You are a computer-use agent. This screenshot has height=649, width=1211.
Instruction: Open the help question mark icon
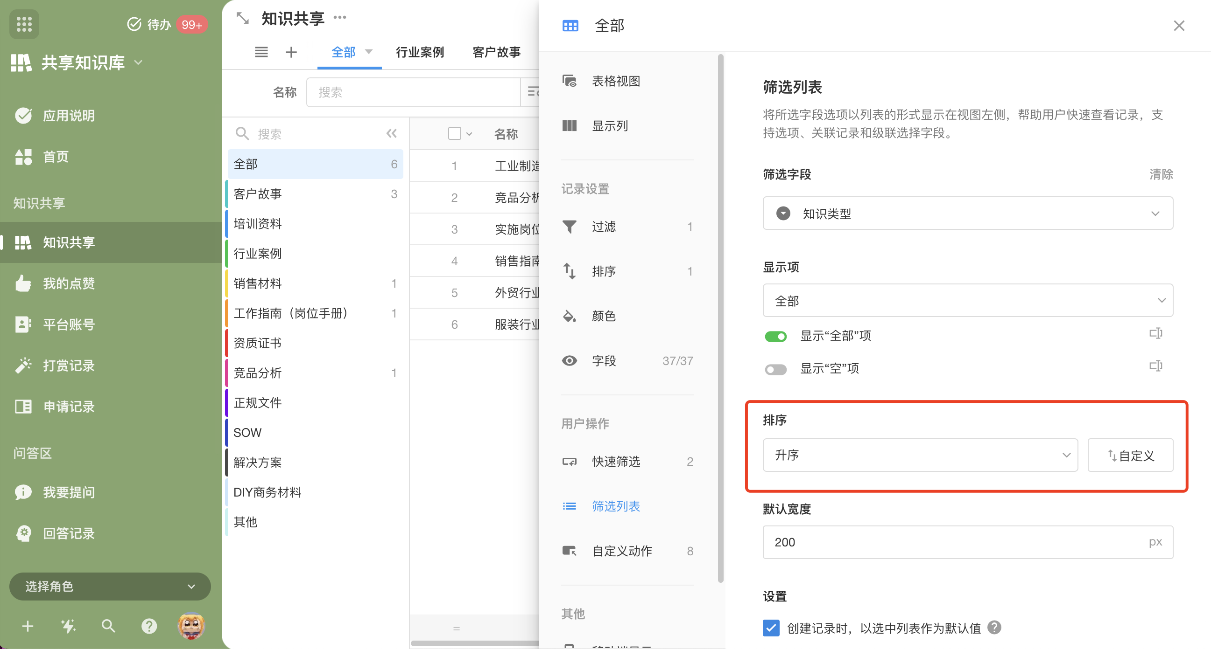click(x=149, y=626)
